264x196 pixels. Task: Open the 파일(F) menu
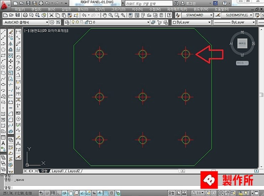pos(20,9)
